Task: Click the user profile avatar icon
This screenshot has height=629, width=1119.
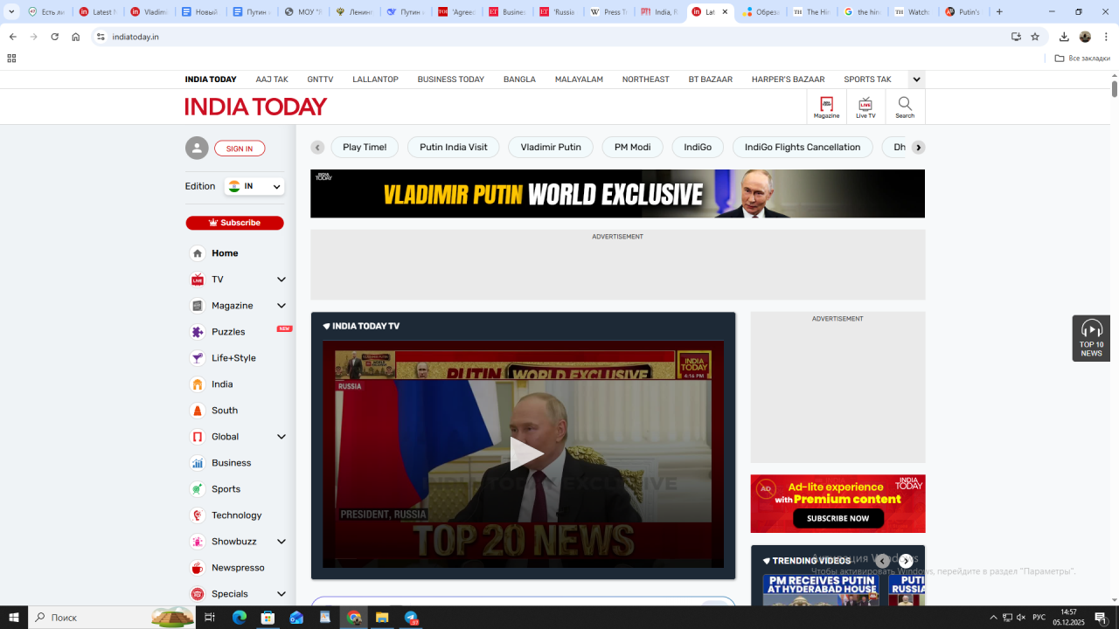Action: coord(197,149)
